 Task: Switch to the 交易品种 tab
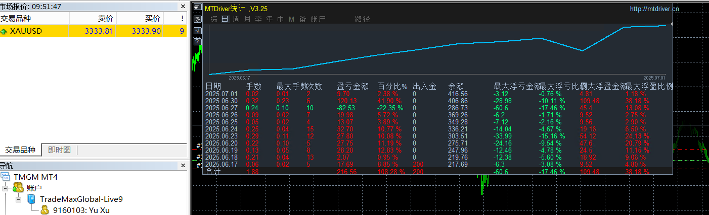(x=20, y=150)
